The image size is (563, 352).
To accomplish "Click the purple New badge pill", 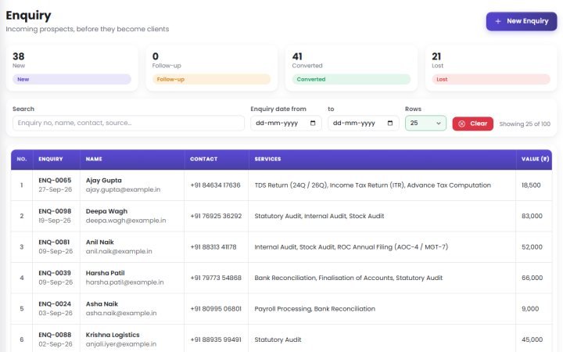I will point(72,79).
